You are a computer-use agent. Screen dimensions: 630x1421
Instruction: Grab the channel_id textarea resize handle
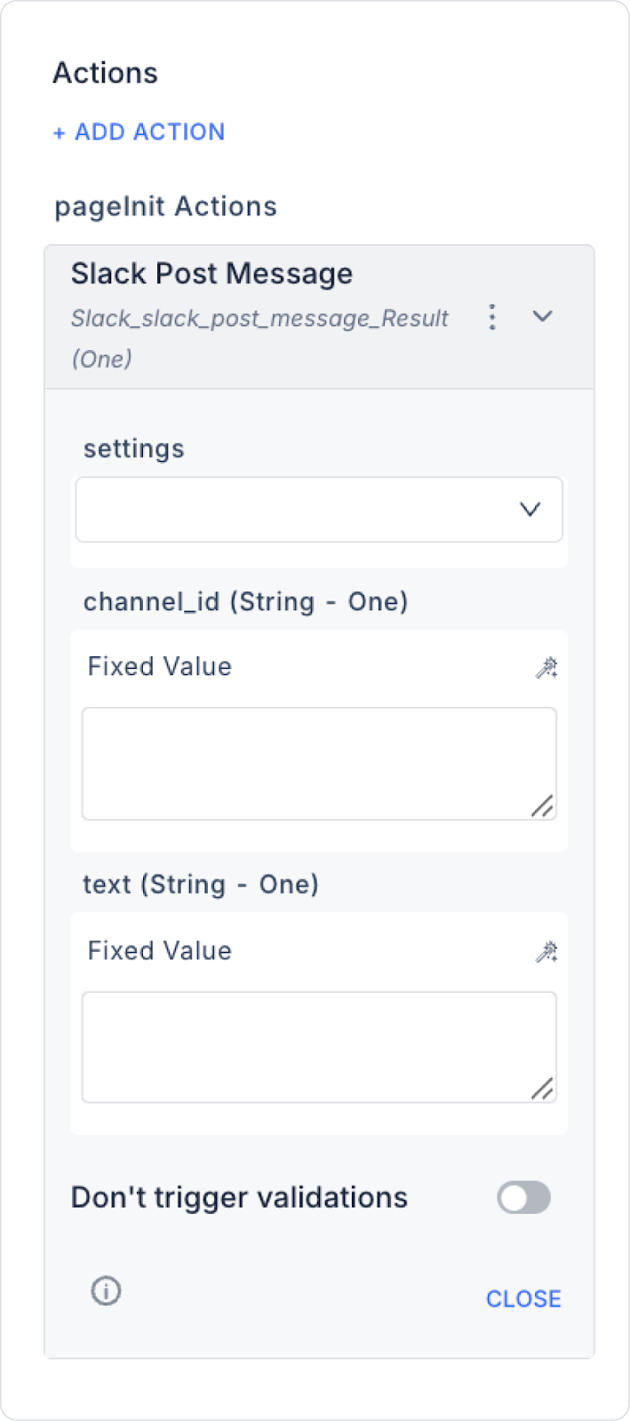coord(542,806)
